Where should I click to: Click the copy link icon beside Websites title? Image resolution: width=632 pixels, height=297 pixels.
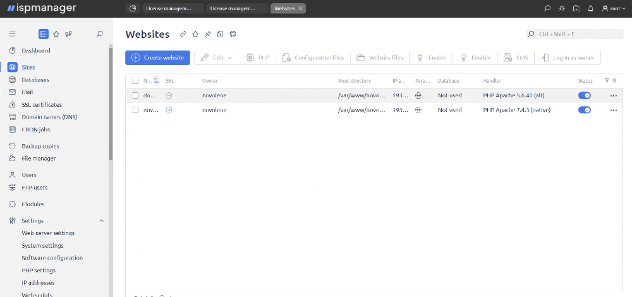[183, 34]
